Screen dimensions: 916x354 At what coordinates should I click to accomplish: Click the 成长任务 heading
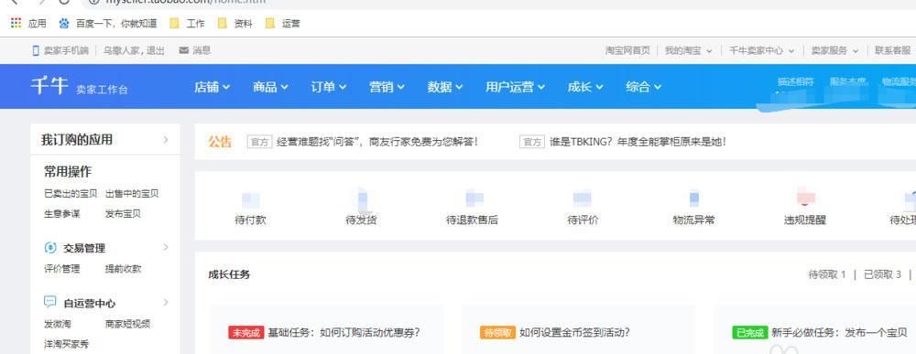(x=229, y=274)
